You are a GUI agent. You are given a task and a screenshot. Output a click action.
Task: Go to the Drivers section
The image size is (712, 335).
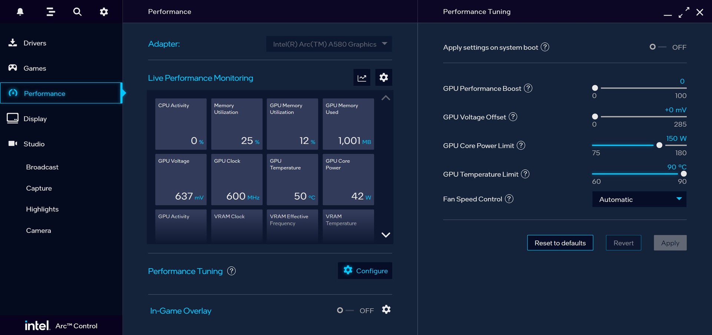pos(35,43)
